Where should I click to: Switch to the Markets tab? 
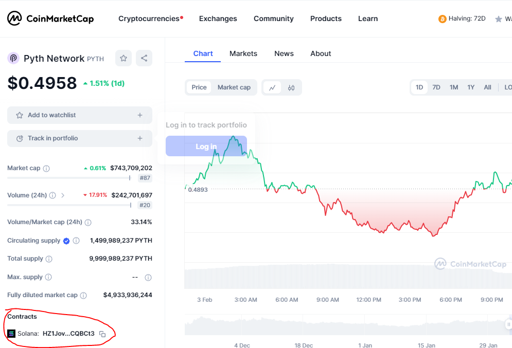(243, 54)
